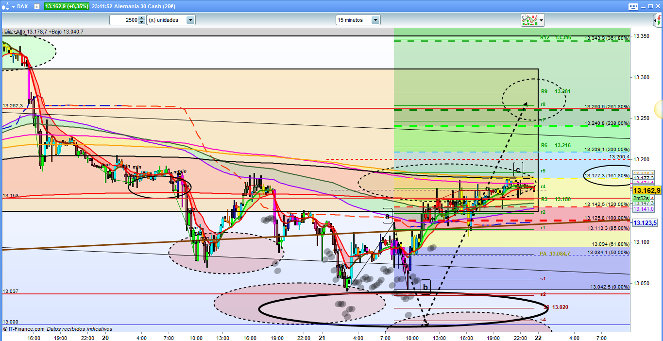The width and height of the screenshot is (663, 341).
Task: Open the chart style dropdown arrow beside DAX
Action: [13, 6]
